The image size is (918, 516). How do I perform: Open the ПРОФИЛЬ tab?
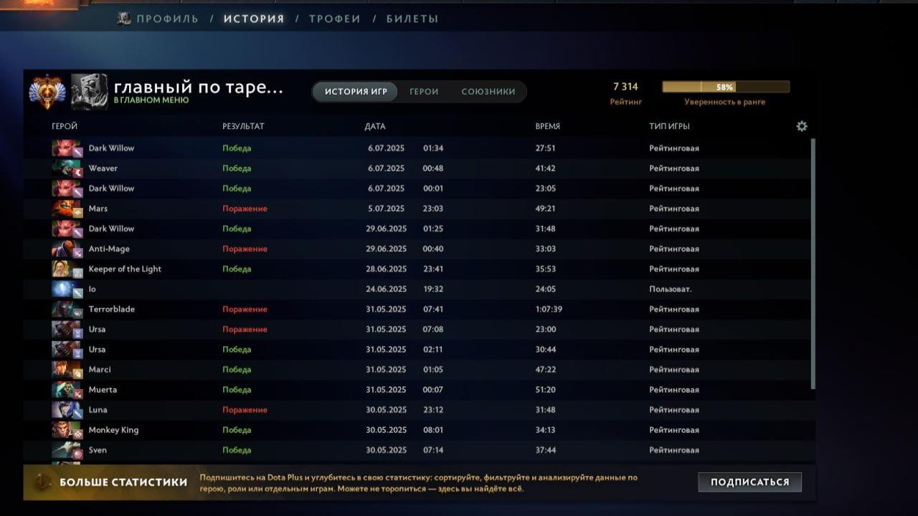168,19
